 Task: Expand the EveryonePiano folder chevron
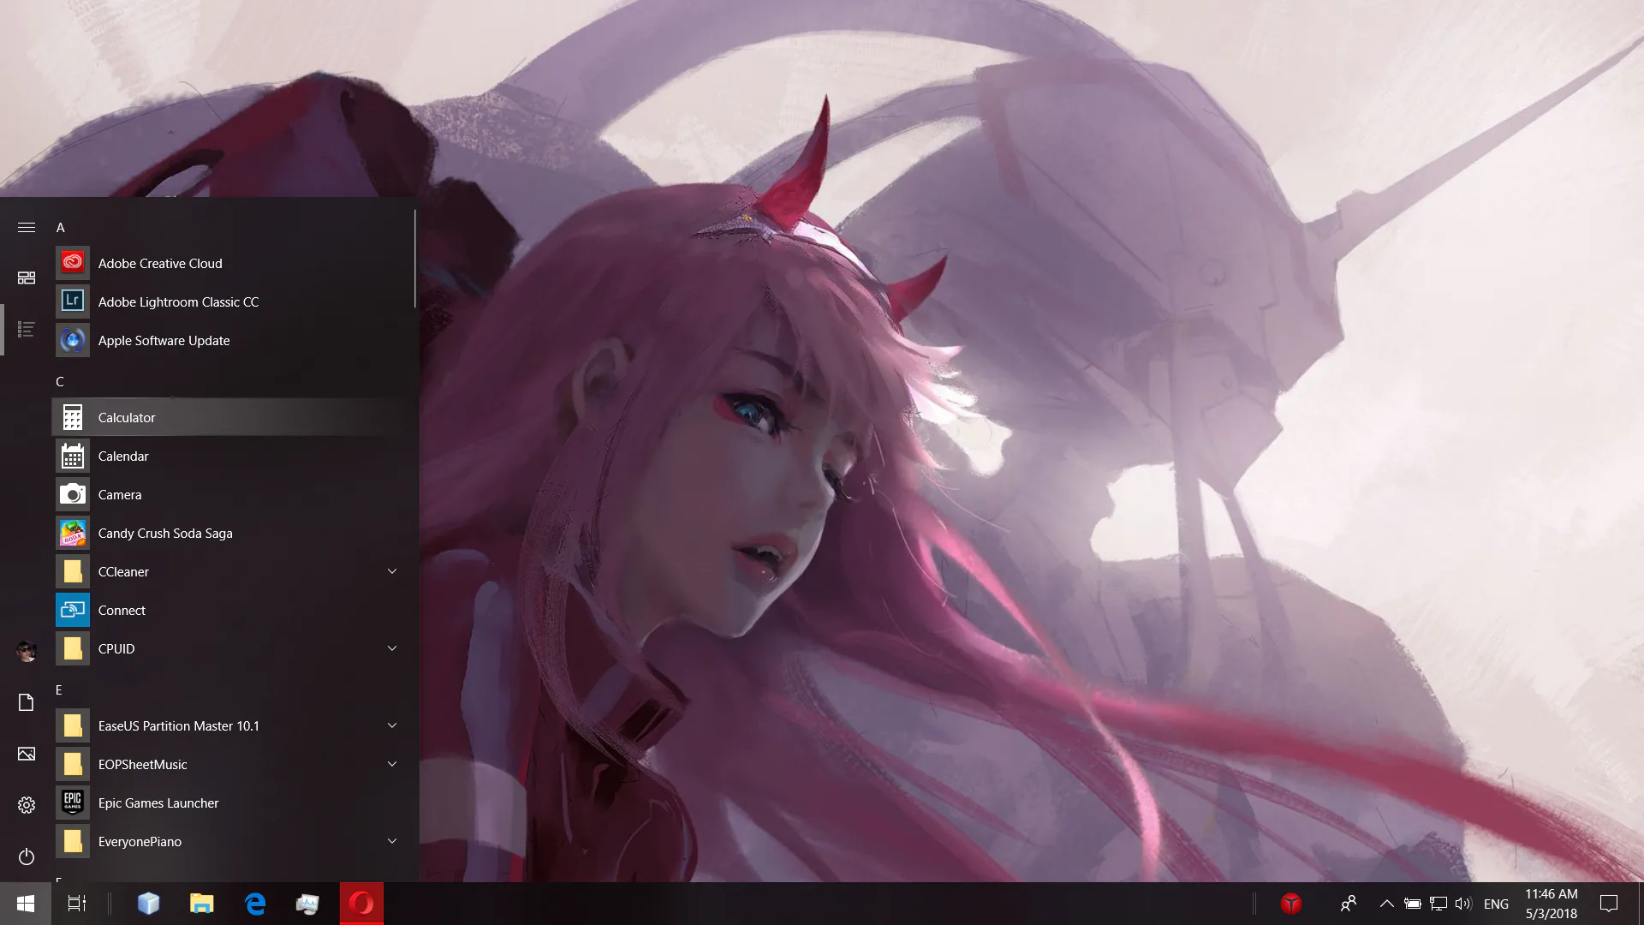[x=392, y=841]
